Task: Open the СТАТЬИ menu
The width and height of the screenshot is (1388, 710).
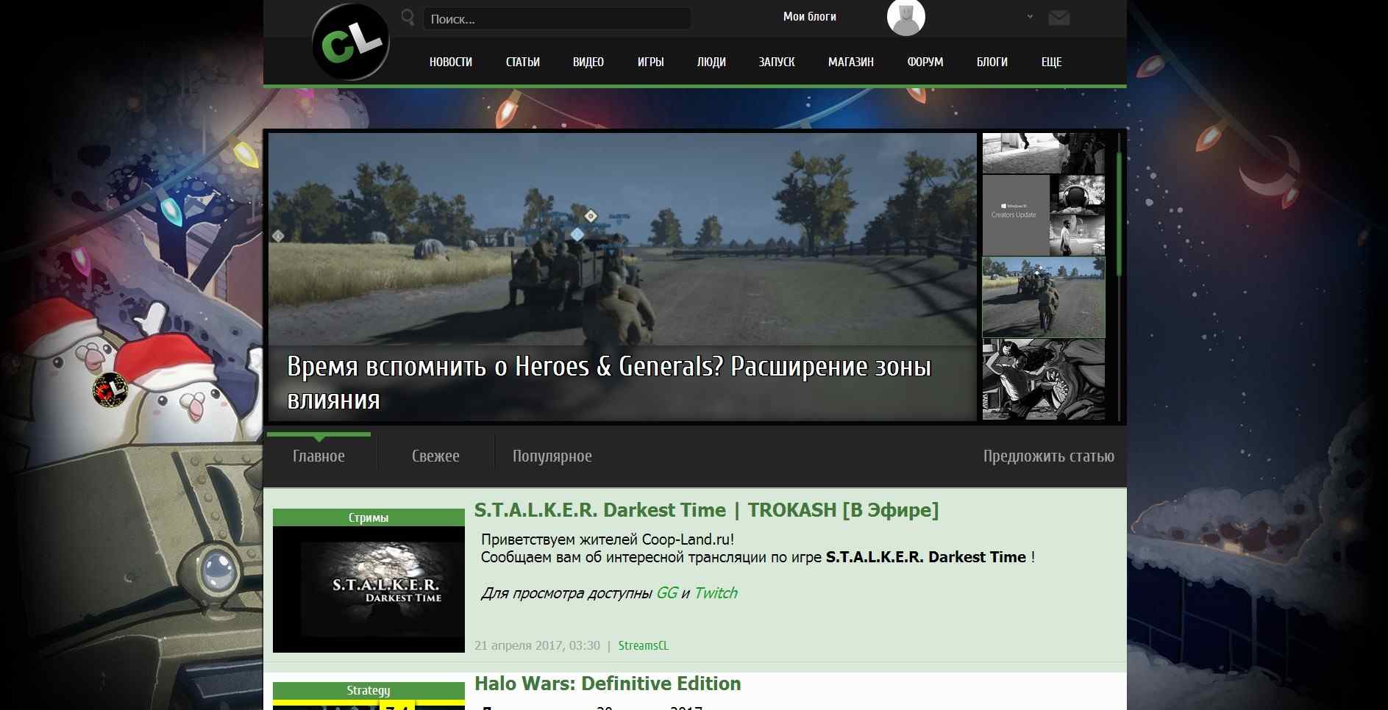Action: [523, 62]
